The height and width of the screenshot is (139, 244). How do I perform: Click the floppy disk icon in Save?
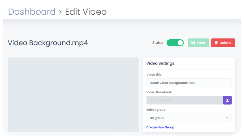(193, 43)
